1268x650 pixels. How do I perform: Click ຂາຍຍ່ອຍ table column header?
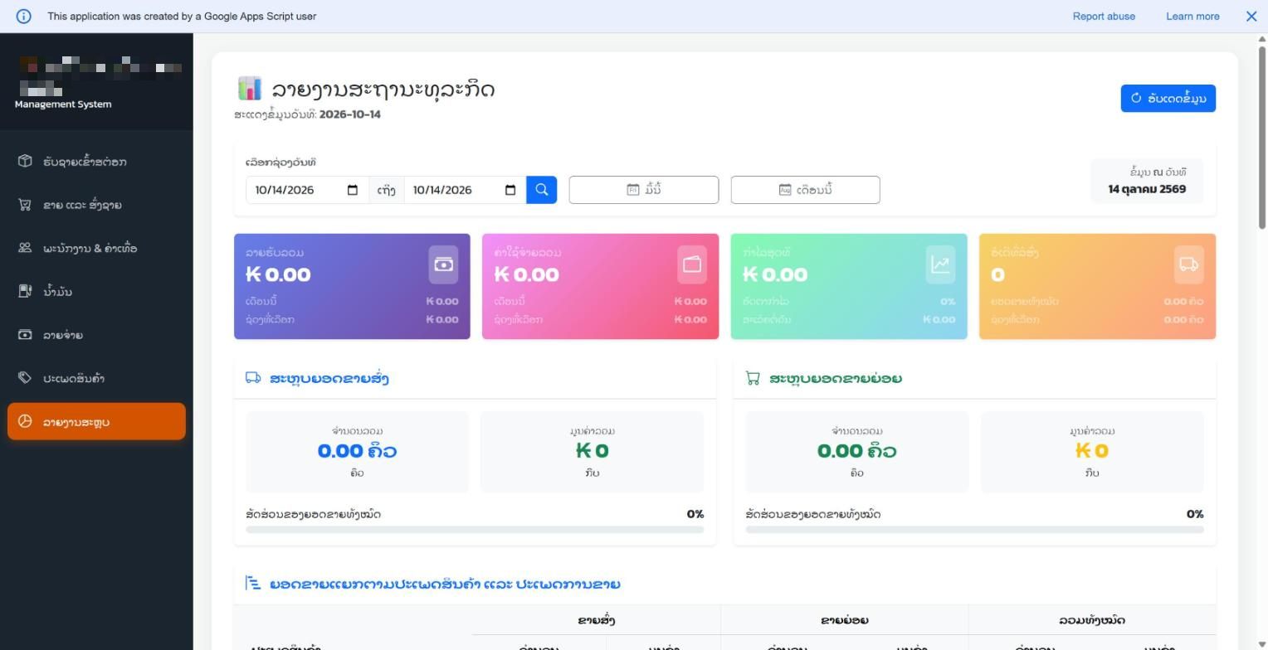(x=845, y=620)
